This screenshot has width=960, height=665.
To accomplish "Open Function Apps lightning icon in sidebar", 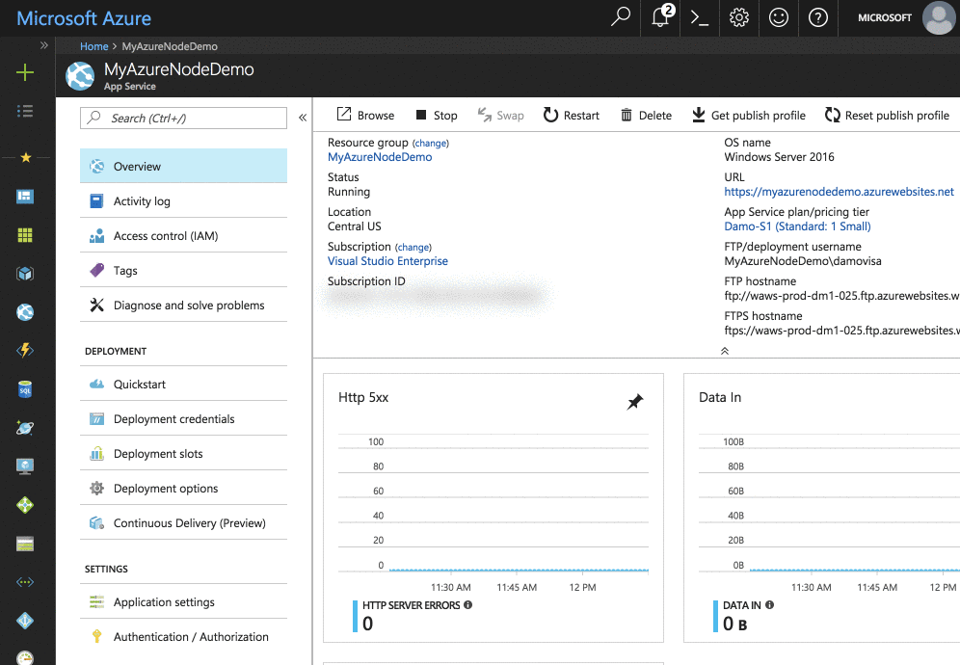I will point(25,350).
